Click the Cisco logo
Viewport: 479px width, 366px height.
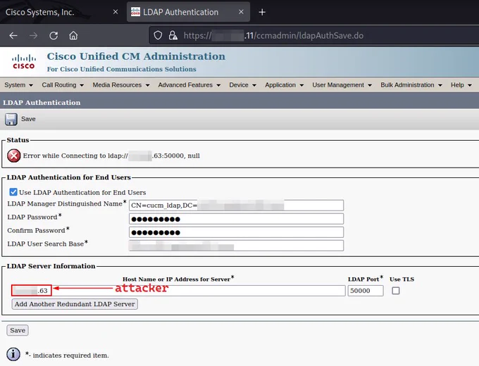[24, 61]
